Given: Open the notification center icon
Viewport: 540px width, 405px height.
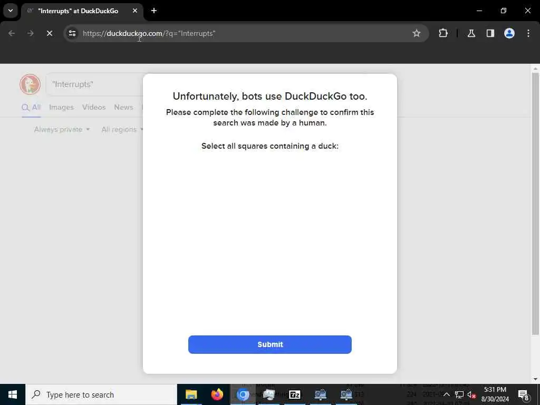Looking at the screenshot, I should [523, 394].
